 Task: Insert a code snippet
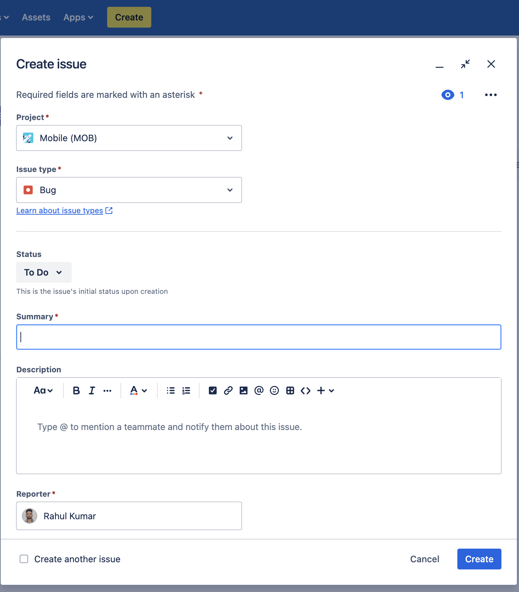point(305,391)
